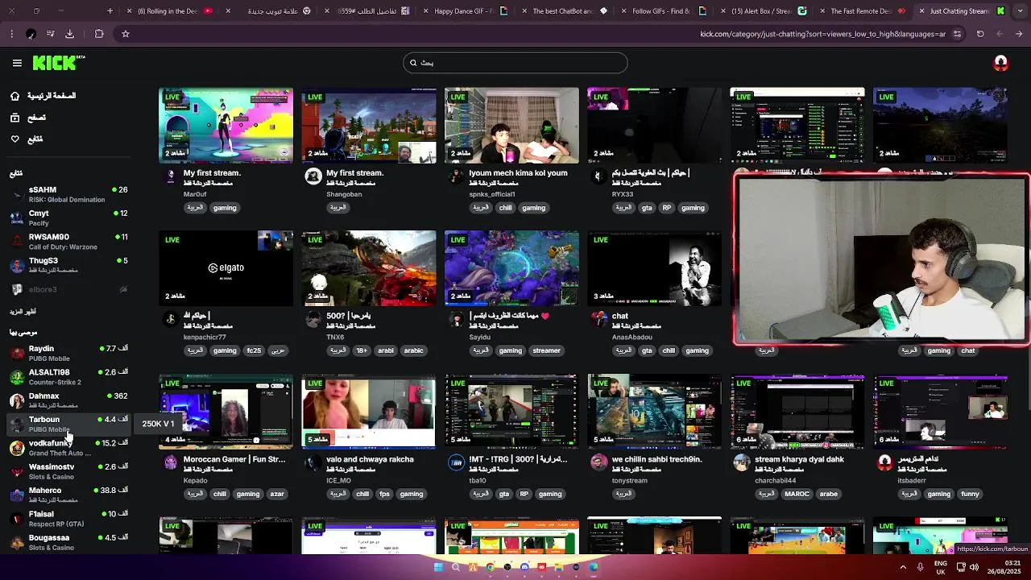Open the ICE_MO stream thumbnail
The width and height of the screenshot is (1031, 580).
369,411
